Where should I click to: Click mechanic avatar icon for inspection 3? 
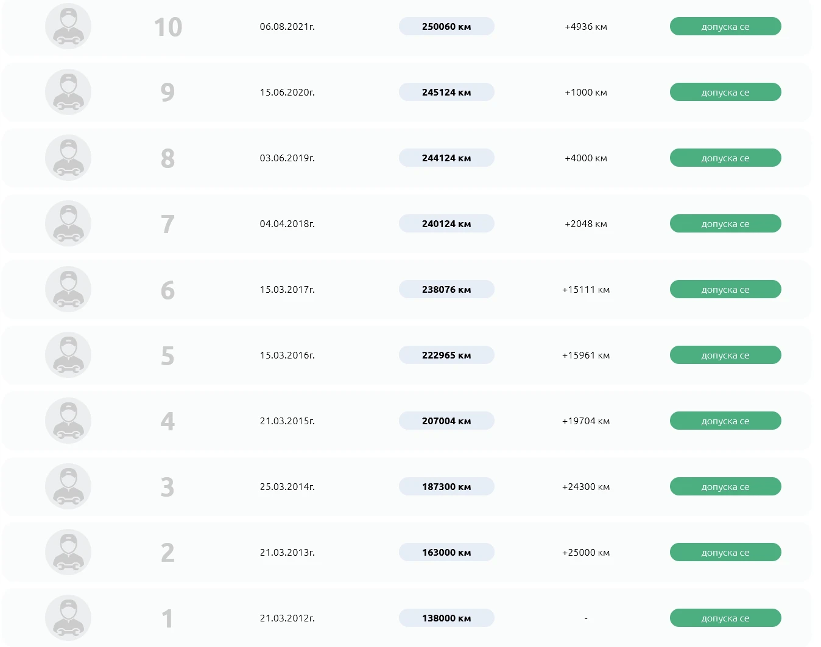[68, 486]
